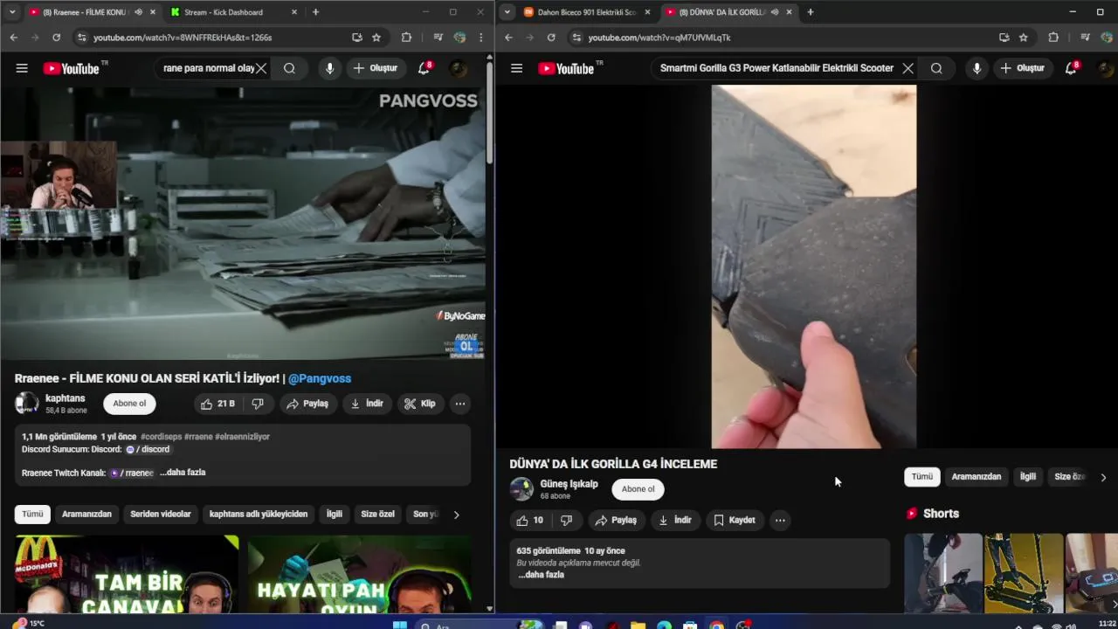
Task: Go back in right browser window
Action: pyautogui.click(x=508, y=38)
